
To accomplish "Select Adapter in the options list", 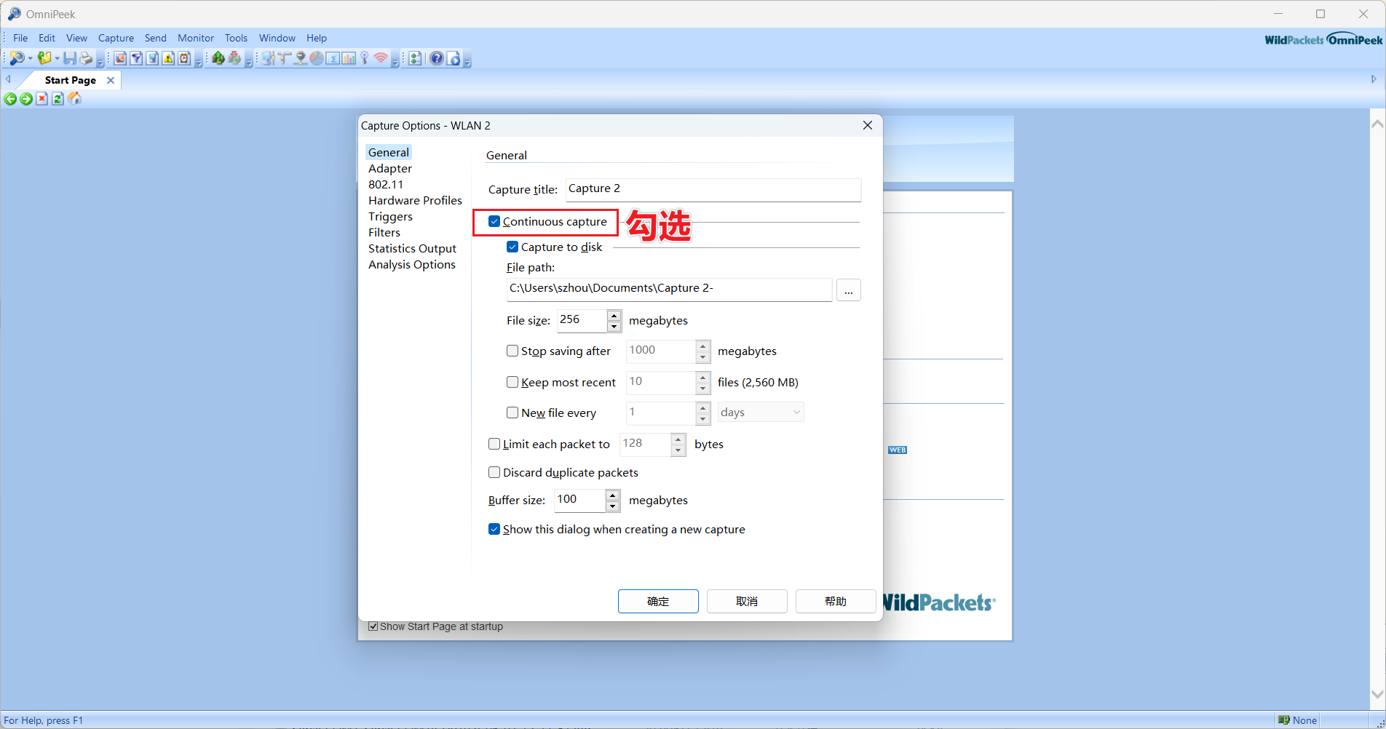I will tap(390, 168).
